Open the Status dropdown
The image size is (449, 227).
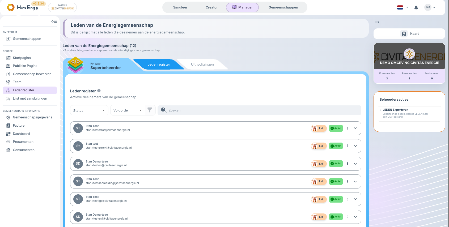[89, 110]
